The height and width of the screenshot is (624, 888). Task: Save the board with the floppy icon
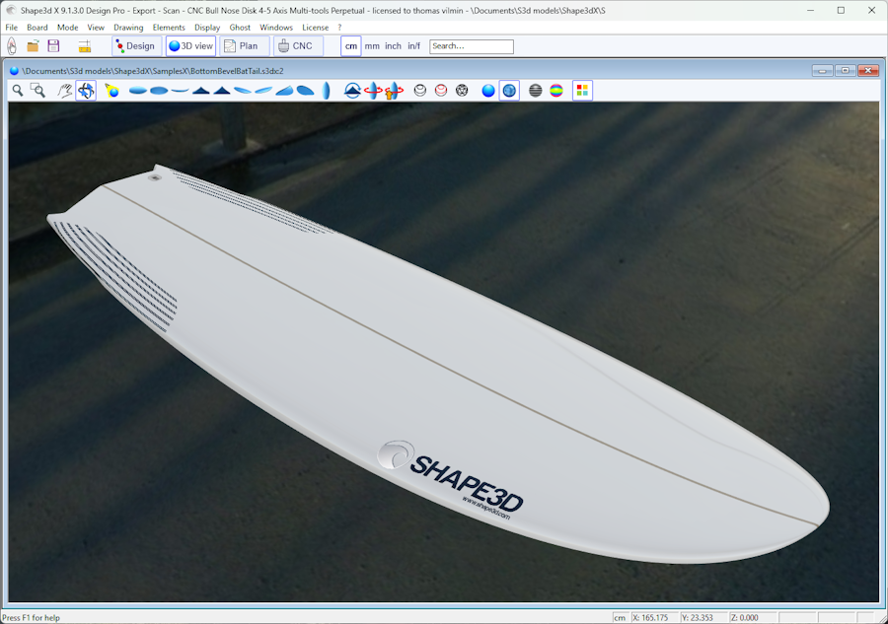pyautogui.click(x=53, y=46)
